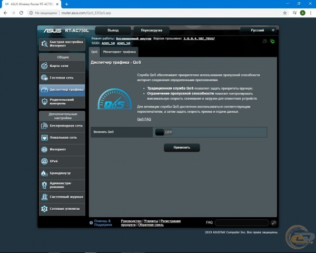Open Administration (Администрирование) gear icon
The height and width of the screenshot is (253, 316).
coord(44,185)
